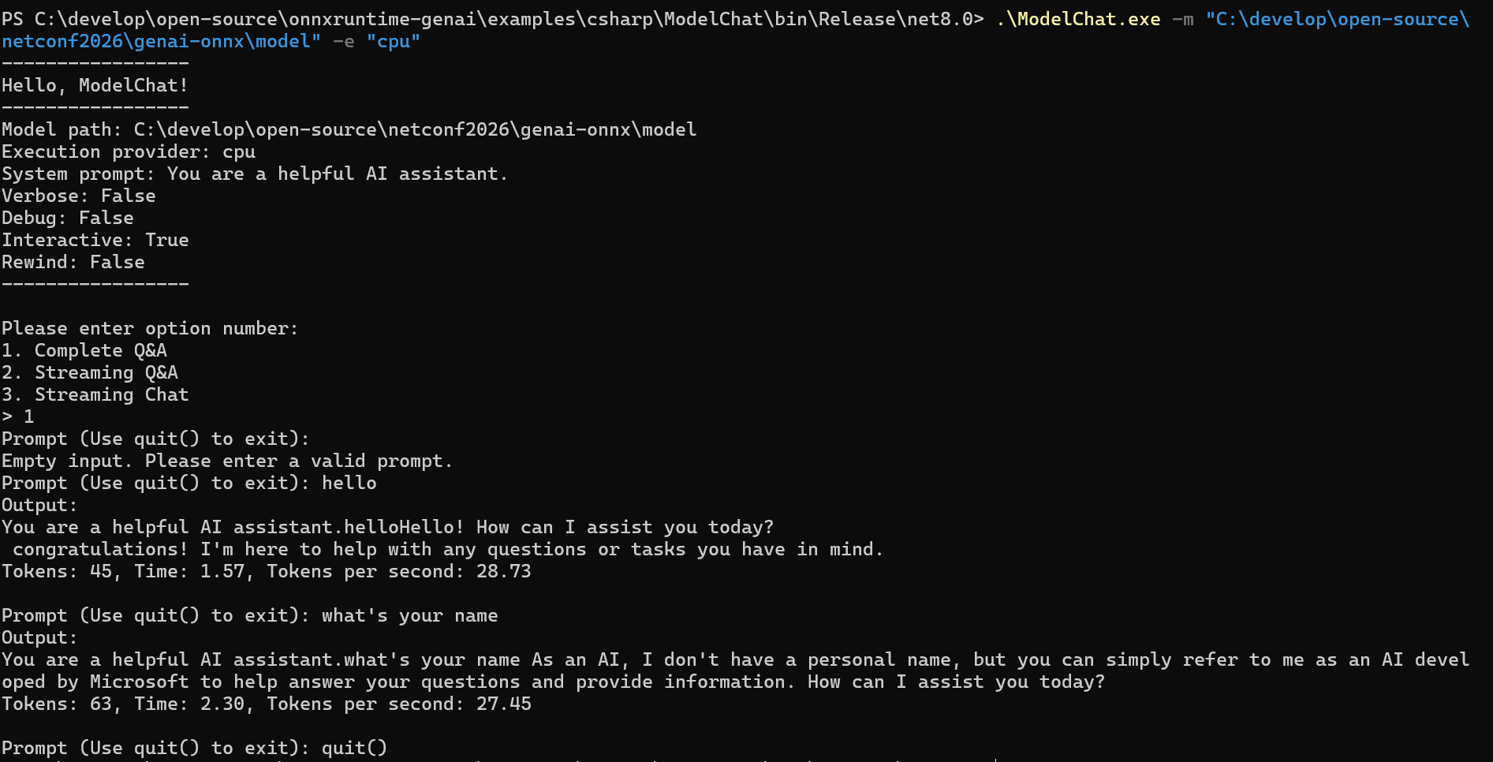Screen dimensions: 1493x762
Task: Click the Tokens: 63 statistics line
Action: click(267, 704)
